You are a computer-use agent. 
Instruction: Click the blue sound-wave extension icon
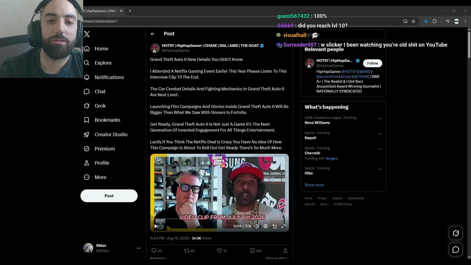click(425, 21)
